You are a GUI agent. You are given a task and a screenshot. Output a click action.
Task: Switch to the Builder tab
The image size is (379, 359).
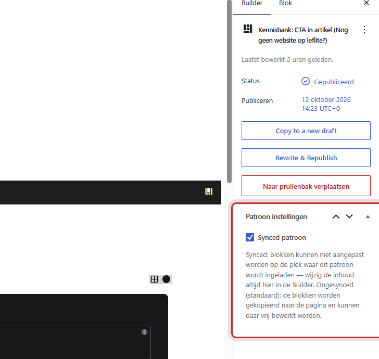pos(252,4)
